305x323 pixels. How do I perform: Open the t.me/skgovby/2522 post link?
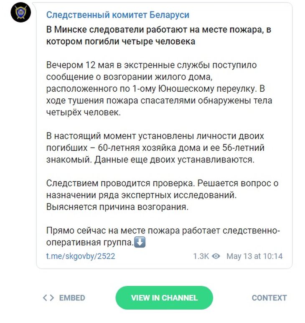[81, 256]
